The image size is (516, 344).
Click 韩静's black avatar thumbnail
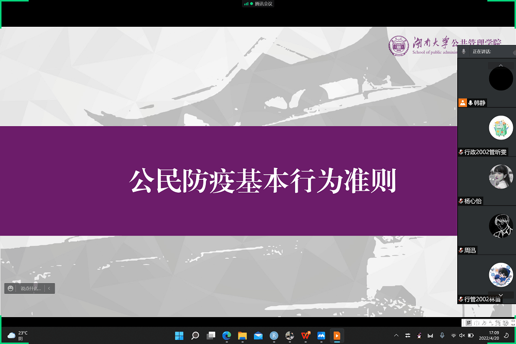pos(501,79)
